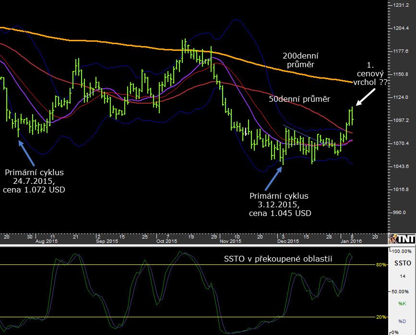The height and width of the screenshot is (335, 416).
Task: Click the 80% overbought level label
Action: tap(381, 264)
